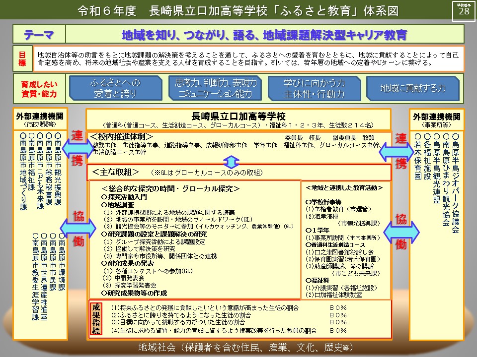Select the line 観光協会等のモニターに参加
The height and width of the screenshot is (357, 477).
(199, 227)
